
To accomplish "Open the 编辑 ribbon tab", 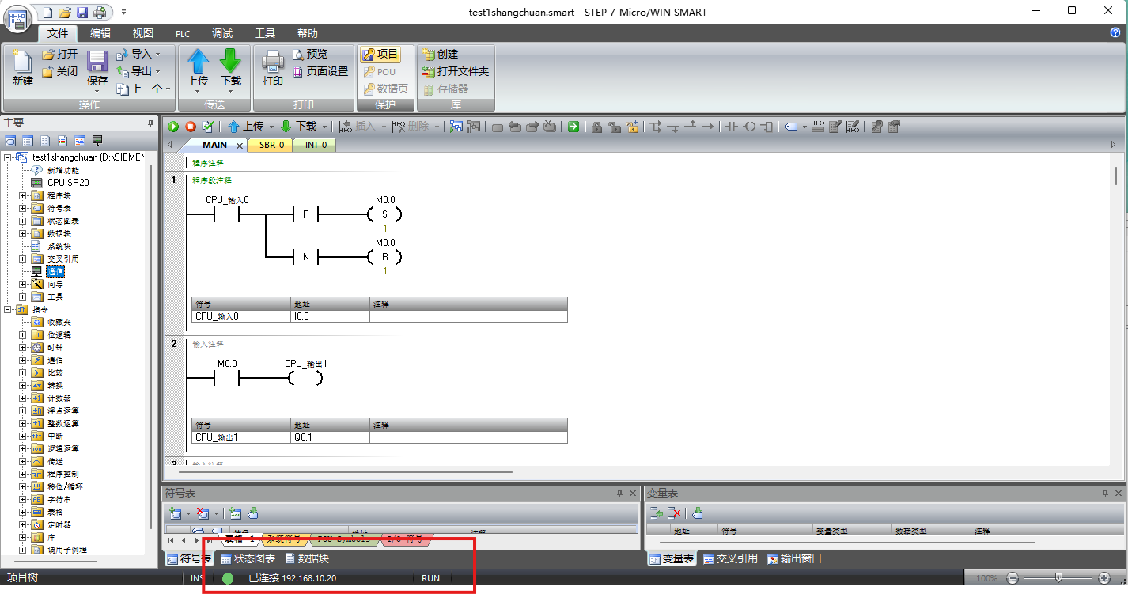I will [x=100, y=33].
